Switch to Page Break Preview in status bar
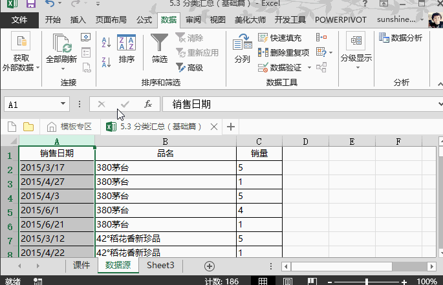443x285 pixels. tap(312, 281)
